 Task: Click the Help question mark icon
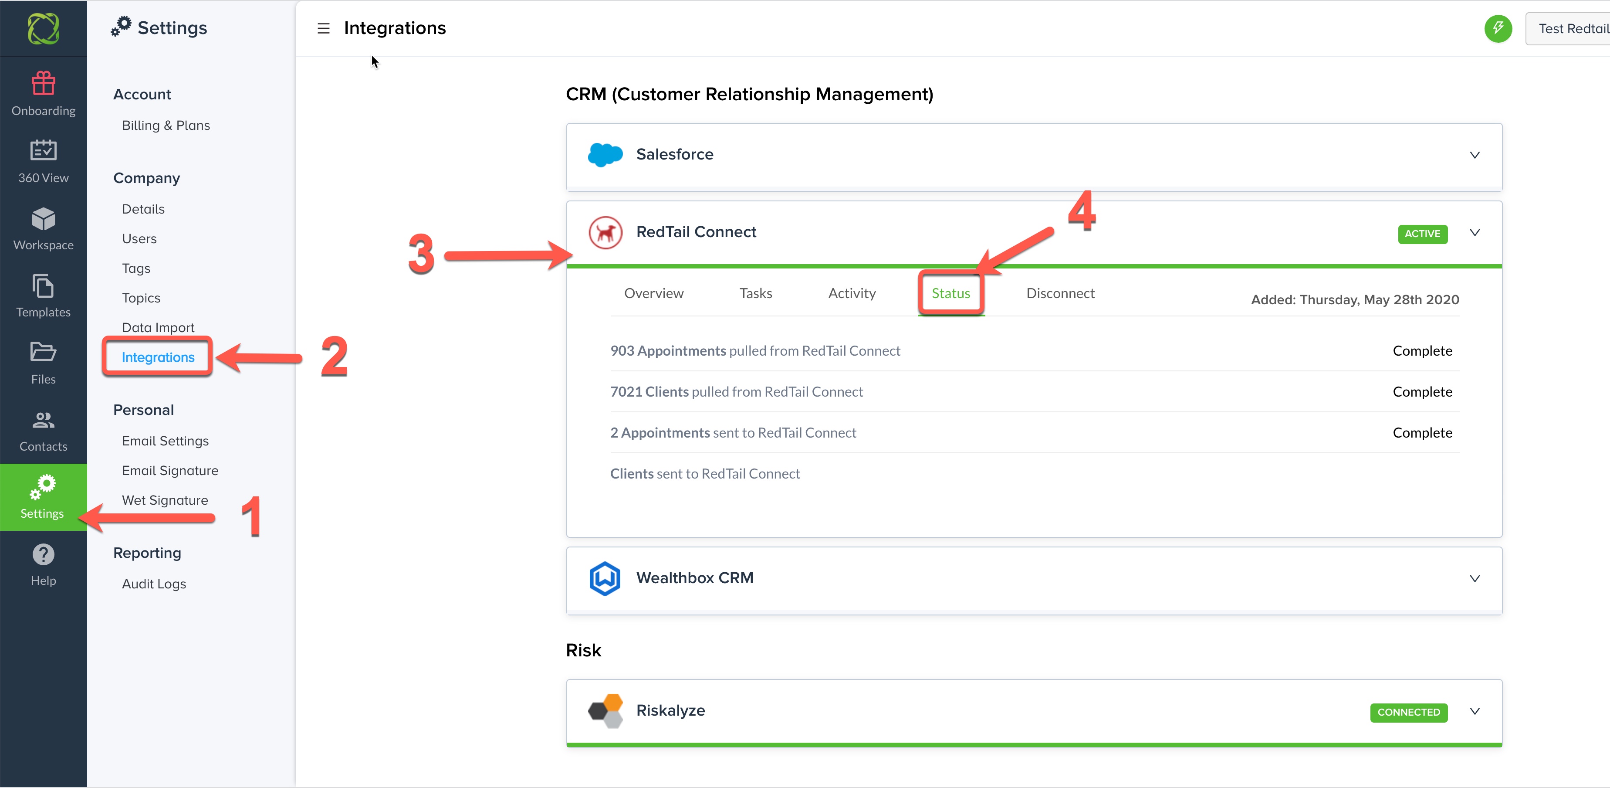pos(43,555)
